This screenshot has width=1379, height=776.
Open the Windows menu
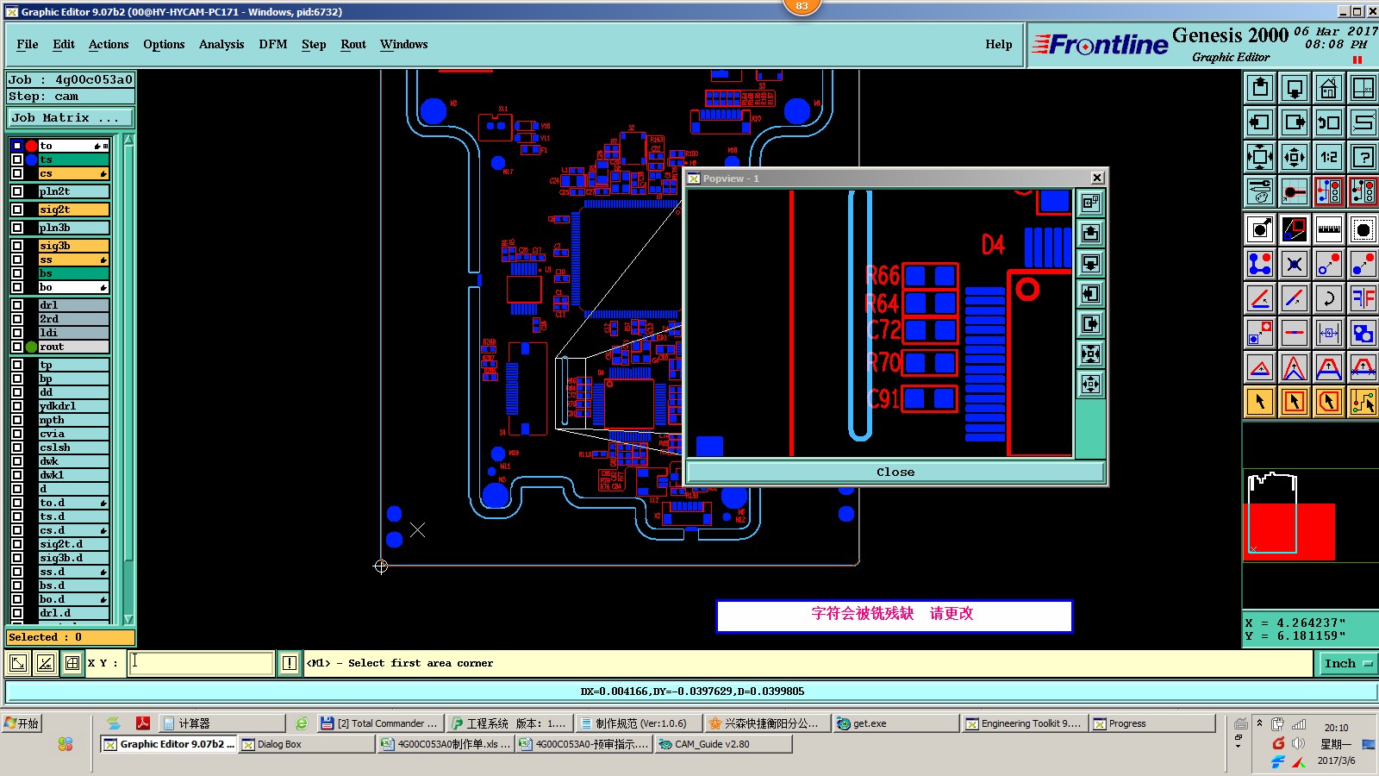(x=403, y=45)
